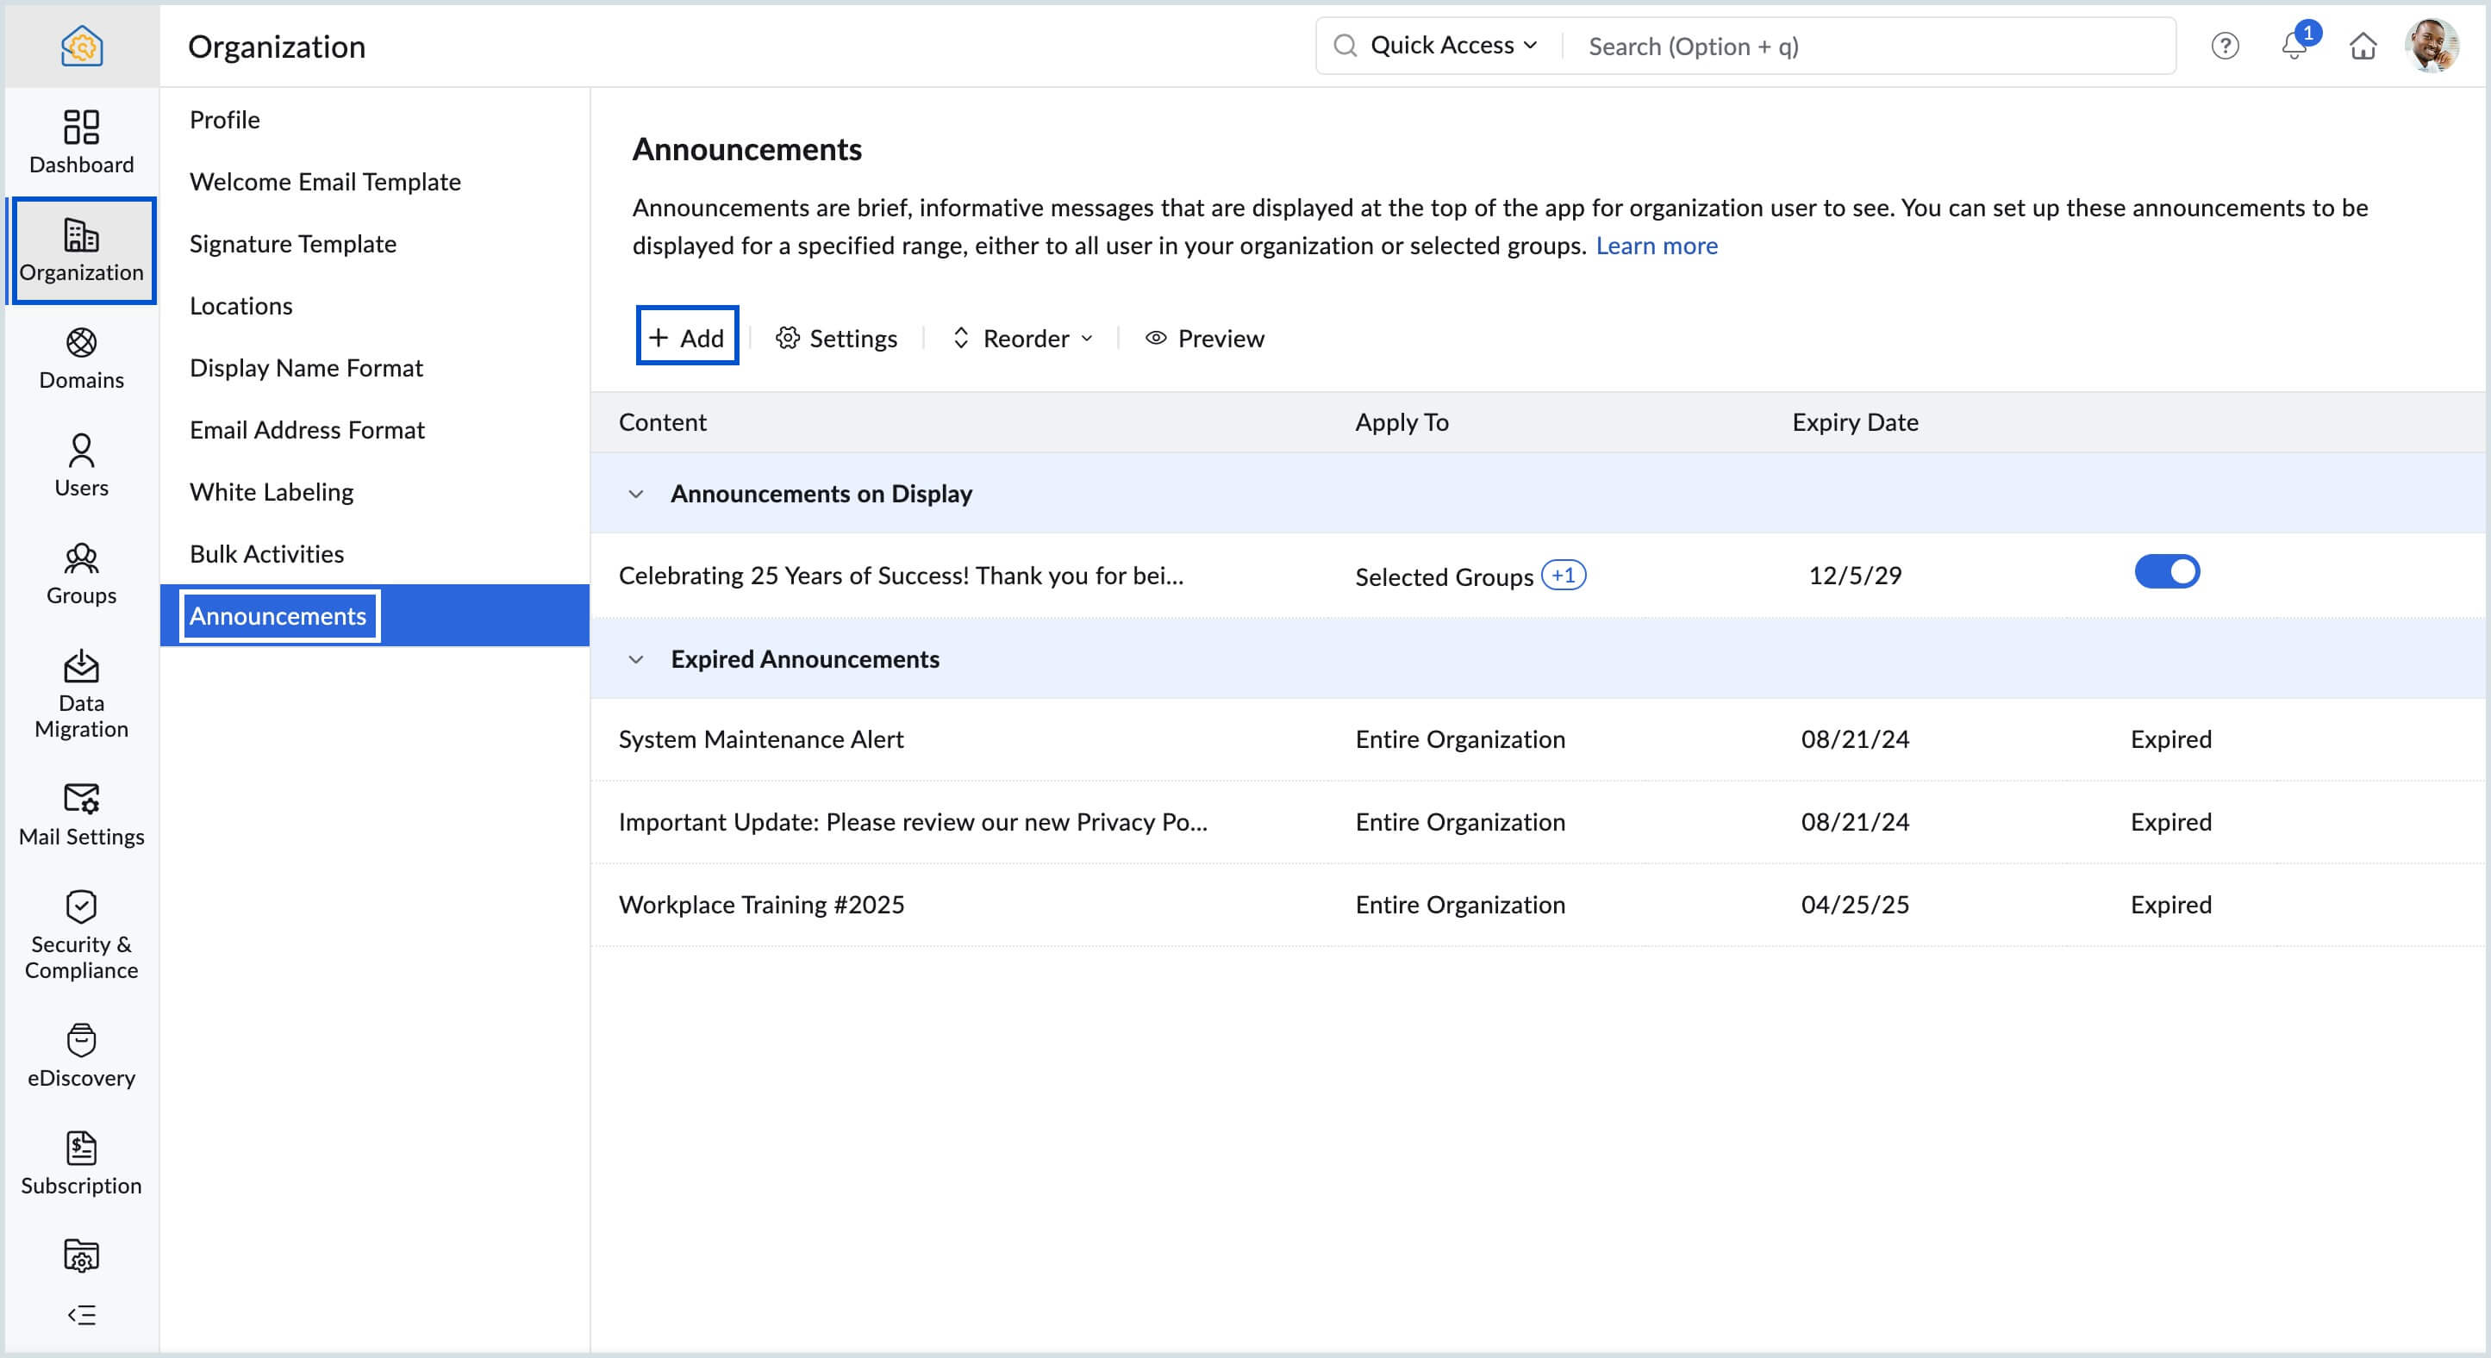Open the Quick Access dropdown
2491x1358 pixels.
point(1452,46)
